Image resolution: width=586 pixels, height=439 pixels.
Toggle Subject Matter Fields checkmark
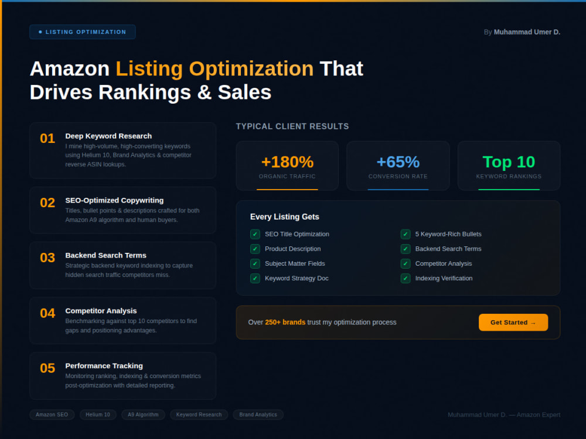tap(255, 263)
